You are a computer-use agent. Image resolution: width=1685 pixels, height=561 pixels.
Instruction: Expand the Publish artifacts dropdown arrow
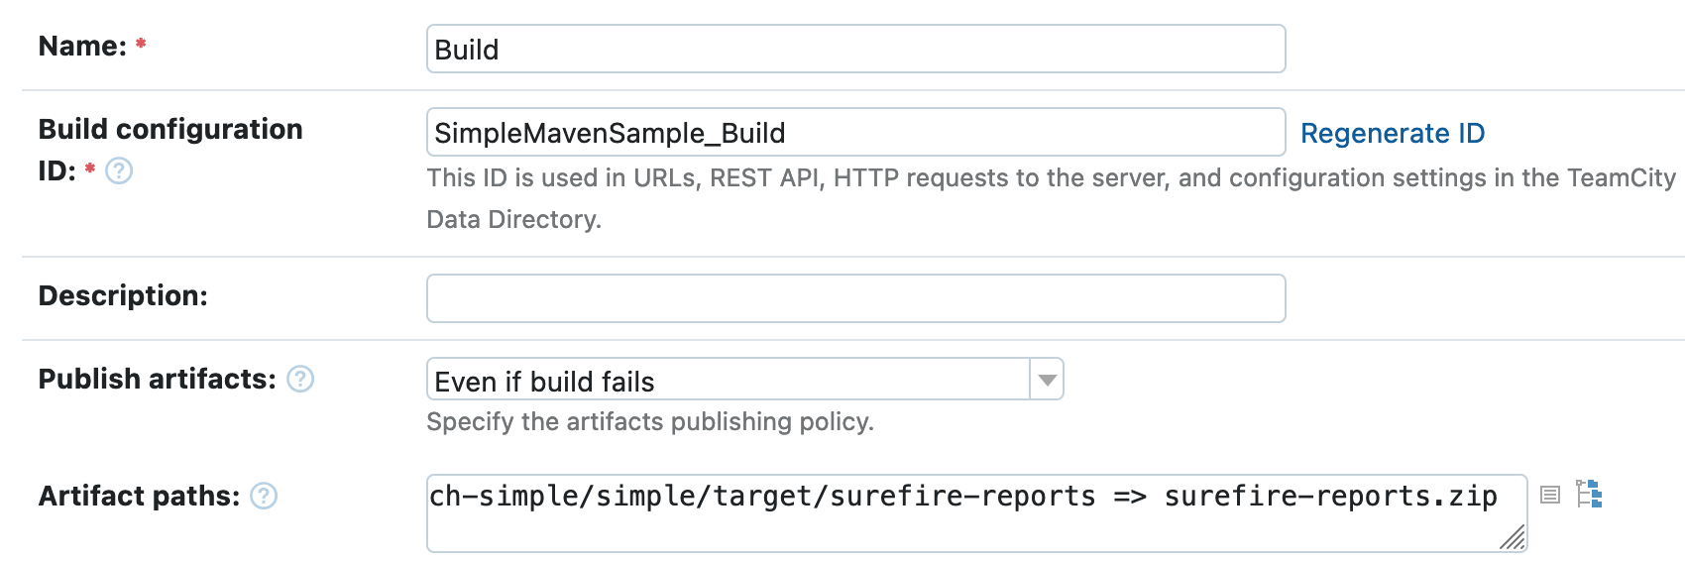pos(1047,380)
